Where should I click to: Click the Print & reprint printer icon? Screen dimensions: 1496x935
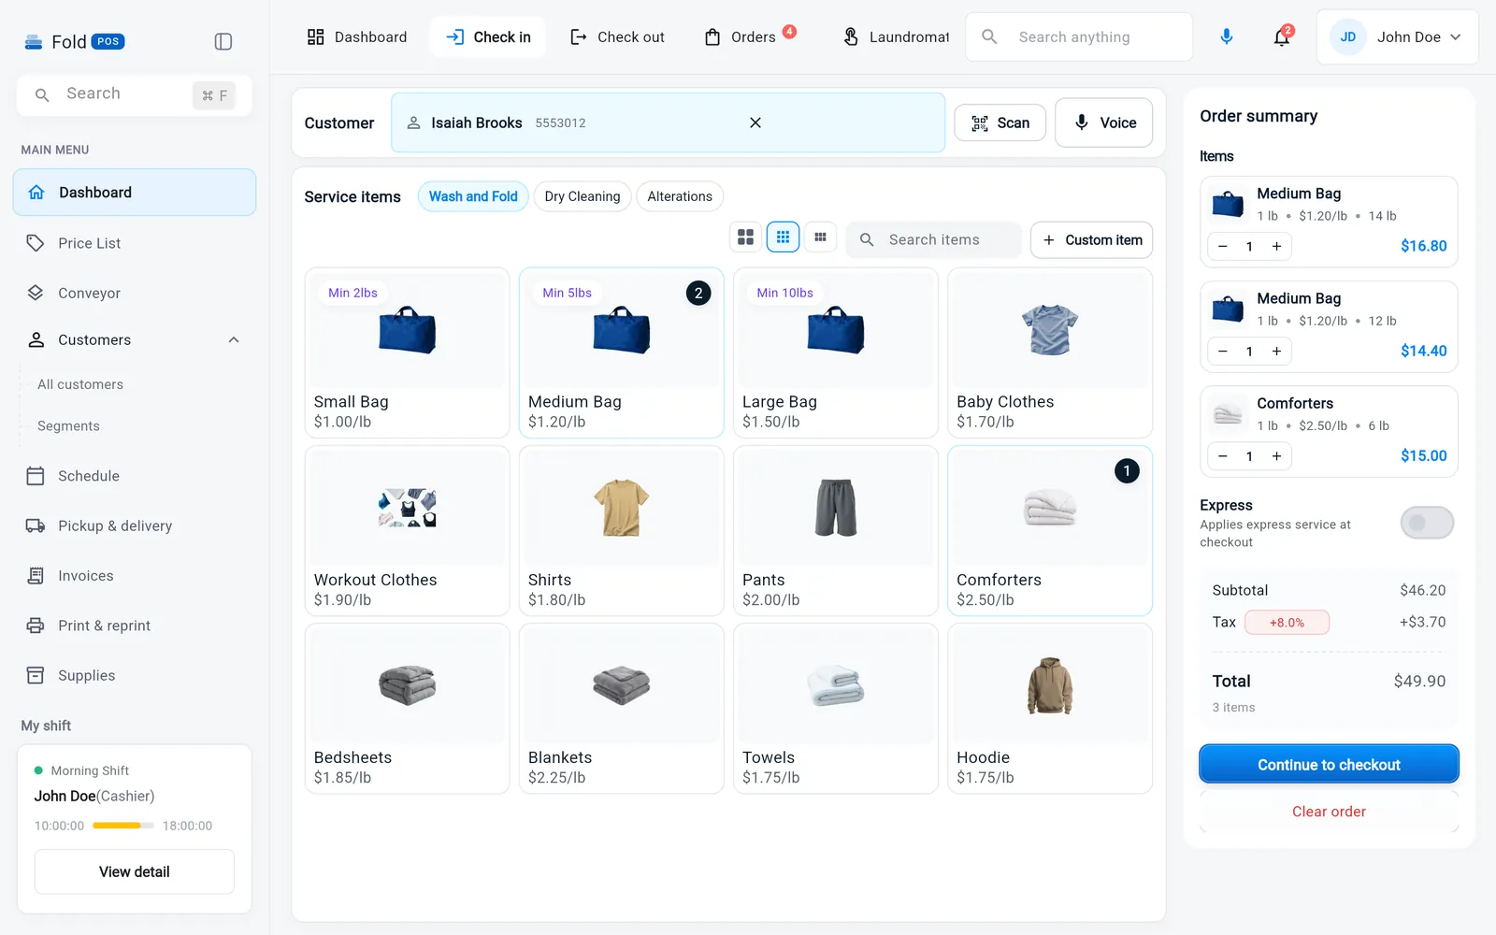coord(36,626)
